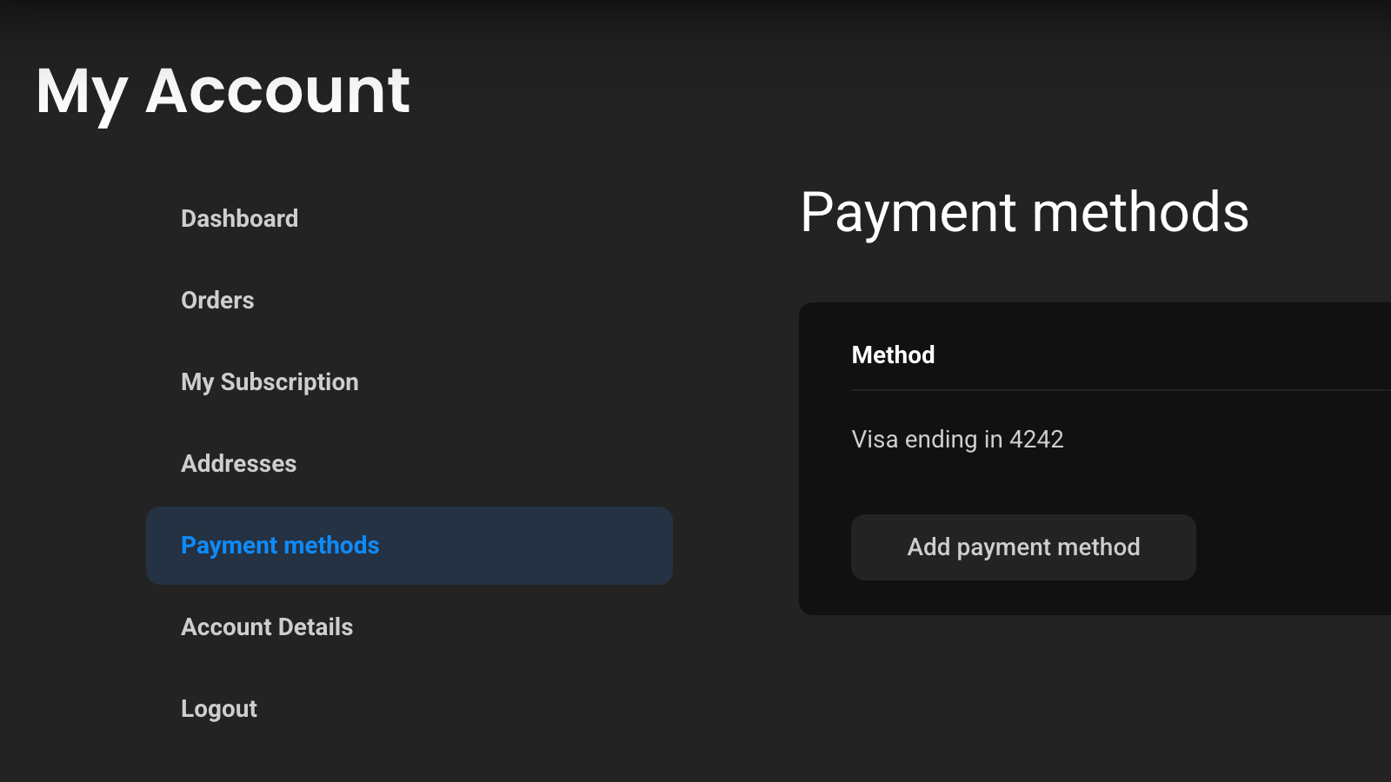Select the Visa ending in 4242 row
The width and height of the screenshot is (1391, 782).
pyautogui.click(x=957, y=439)
